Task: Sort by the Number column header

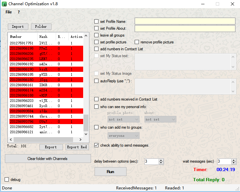Action: [x=23, y=37]
